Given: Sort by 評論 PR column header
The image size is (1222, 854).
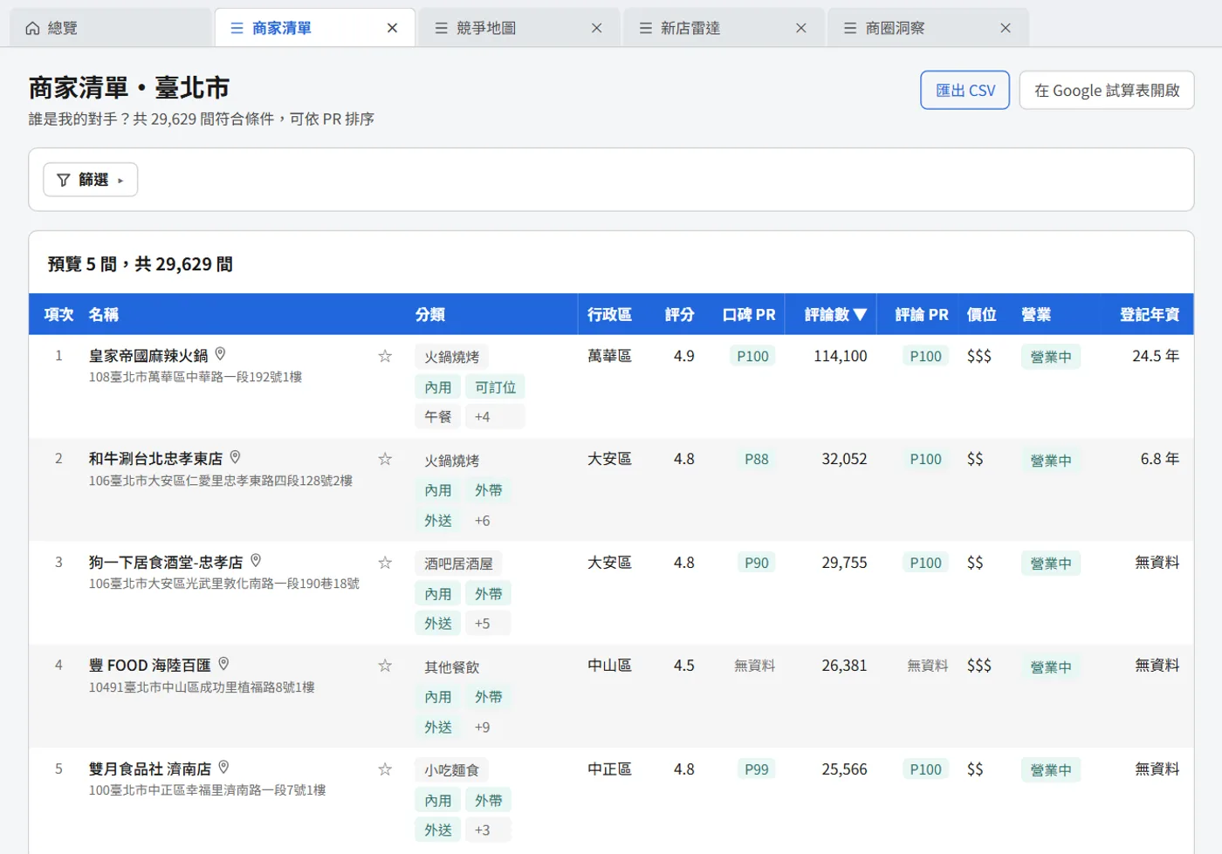Looking at the screenshot, I should [x=921, y=314].
